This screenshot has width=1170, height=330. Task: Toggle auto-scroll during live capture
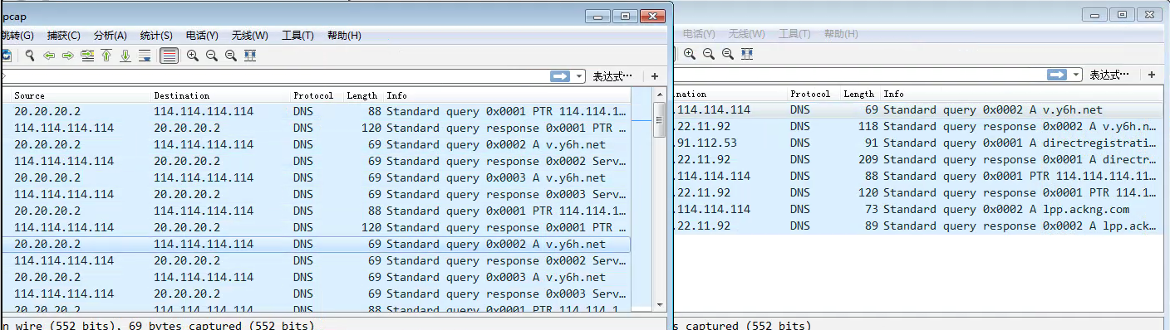(145, 56)
